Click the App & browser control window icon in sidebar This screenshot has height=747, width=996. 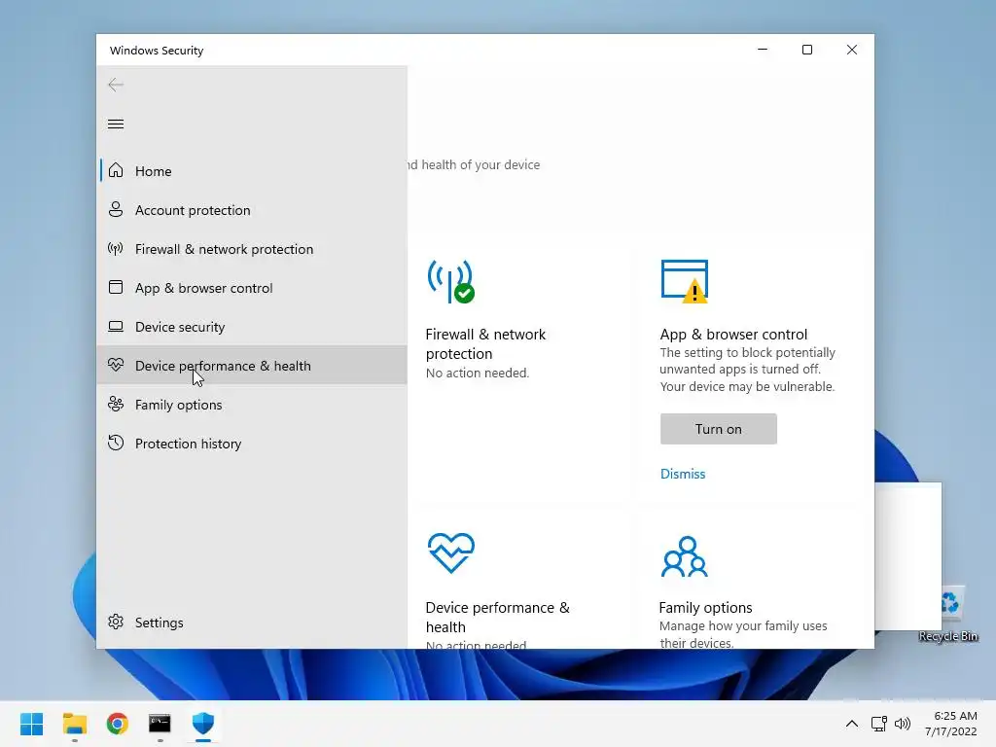point(116,287)
